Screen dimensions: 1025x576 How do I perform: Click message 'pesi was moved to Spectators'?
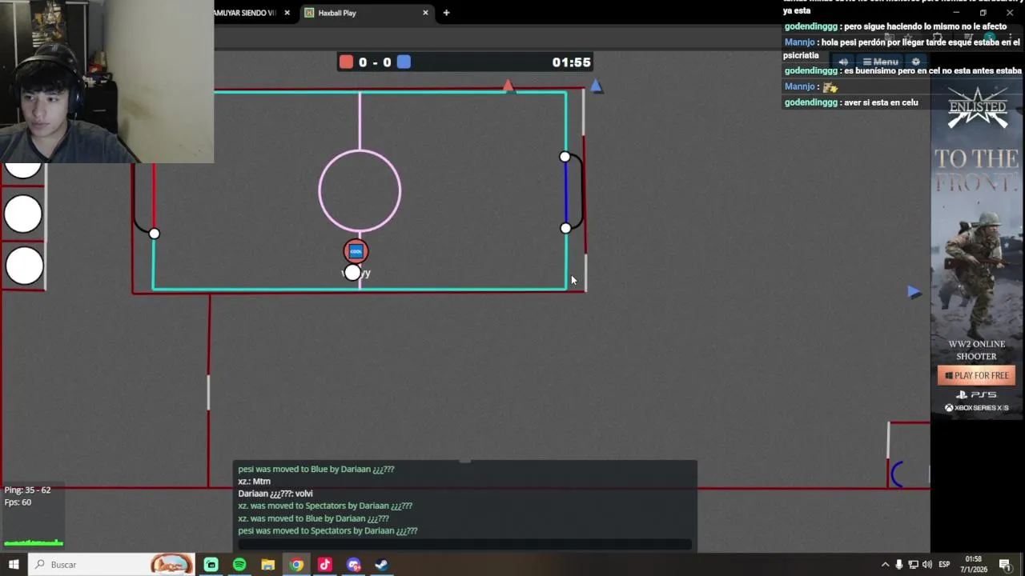pos(328,530)
